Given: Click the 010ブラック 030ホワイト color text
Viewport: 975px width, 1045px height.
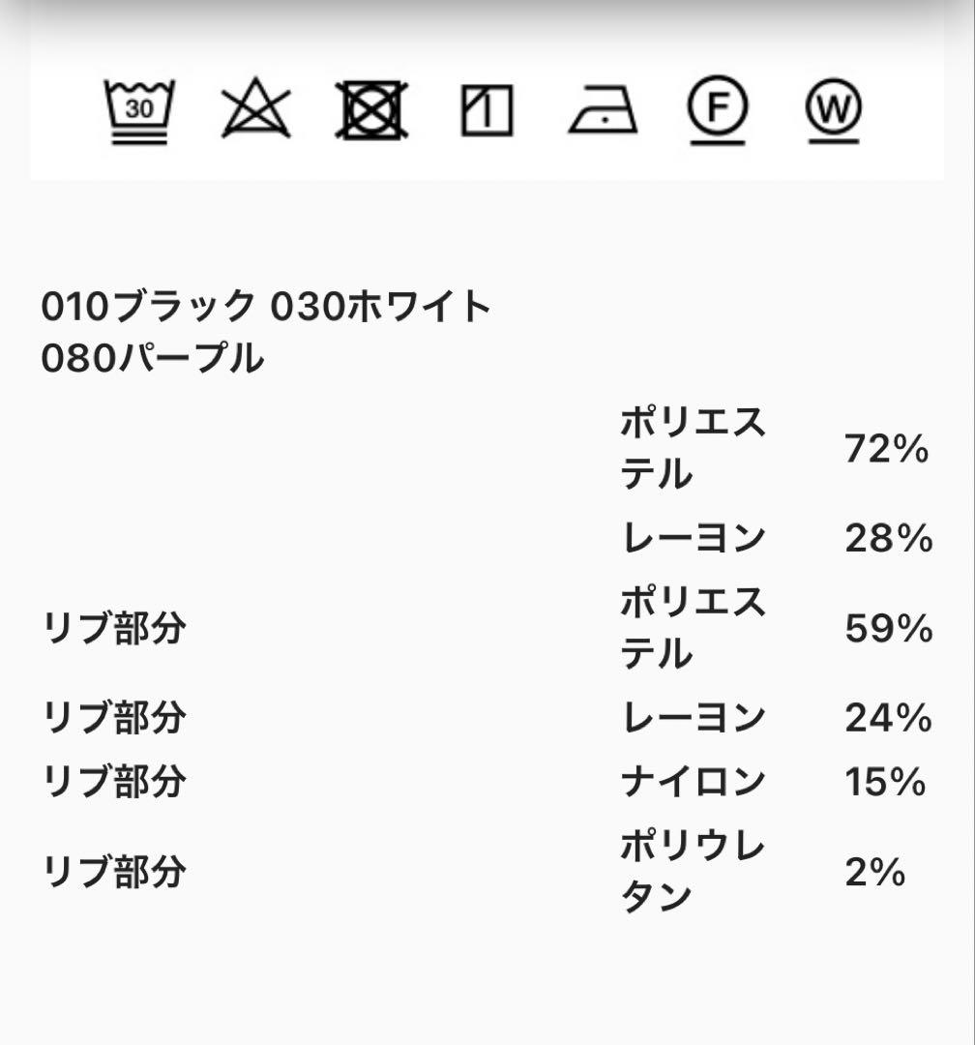Looking at the screenshot, I should tap(267, 308).
